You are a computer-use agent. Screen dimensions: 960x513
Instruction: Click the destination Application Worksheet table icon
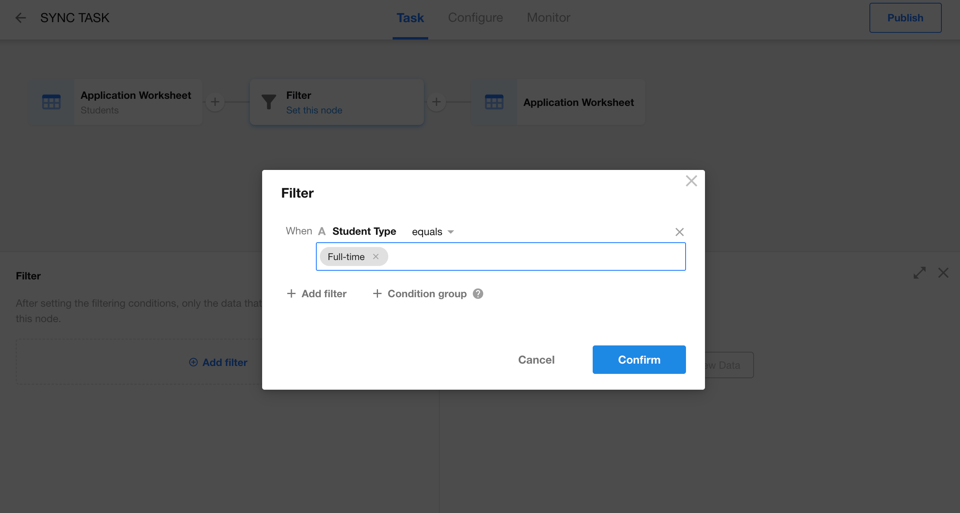coord(494,102)
